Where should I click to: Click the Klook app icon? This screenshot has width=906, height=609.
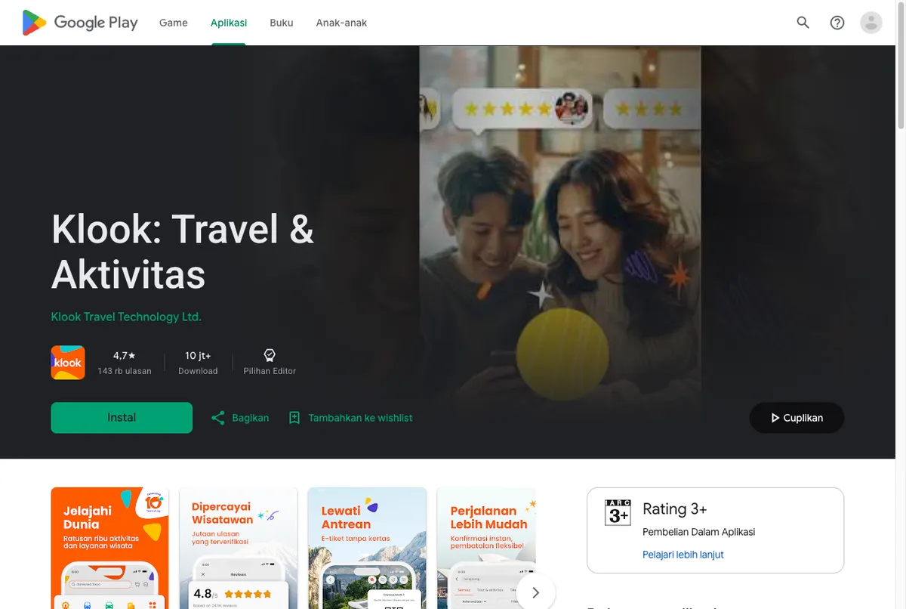[68, 363]
